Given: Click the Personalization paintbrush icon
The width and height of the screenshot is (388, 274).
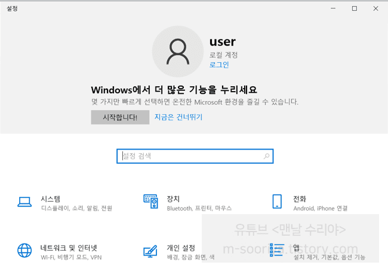Looking at the screenshot, I should coord(150,250).
